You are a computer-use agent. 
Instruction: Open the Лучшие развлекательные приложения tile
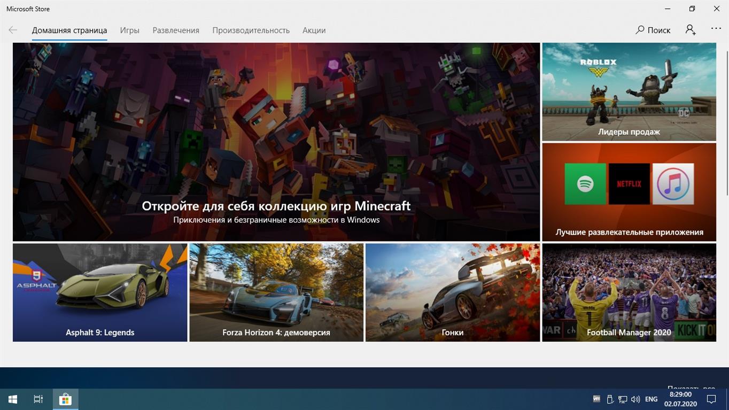pyautogui.click(x=629, y=192)
